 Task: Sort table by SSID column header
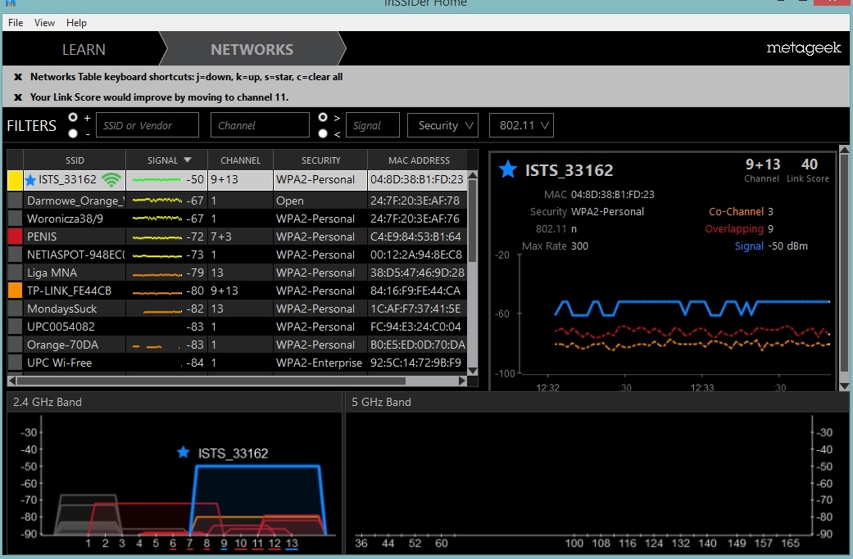[x=75, y=160]
